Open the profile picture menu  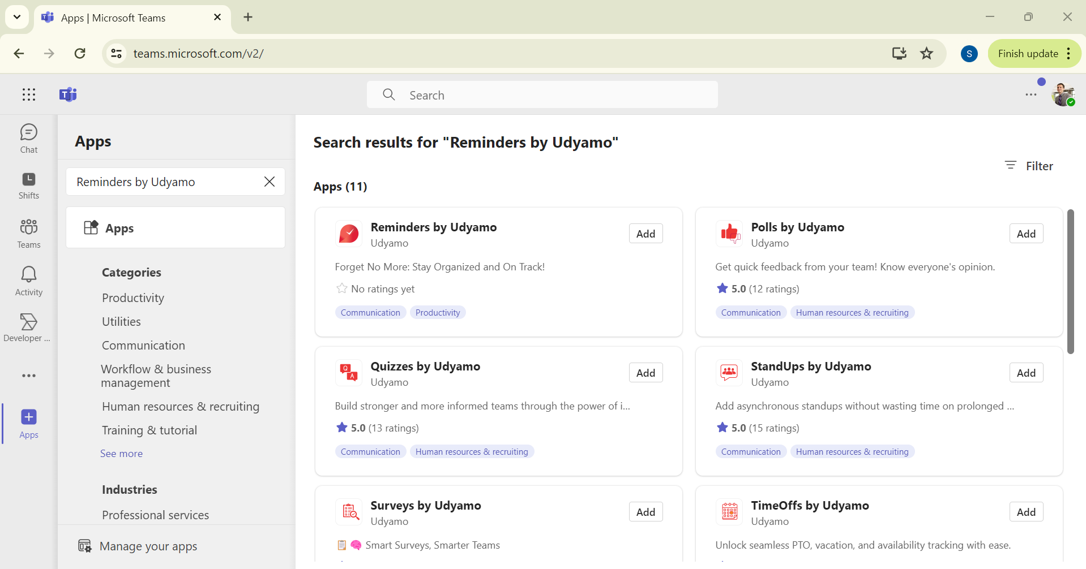click(x=1063, y=94)
